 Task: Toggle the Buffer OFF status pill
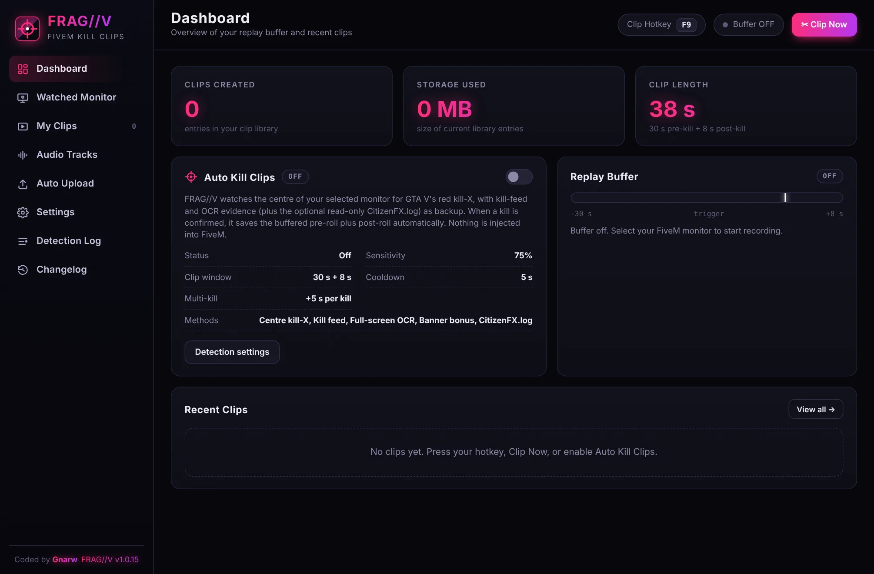pos(748,24)
